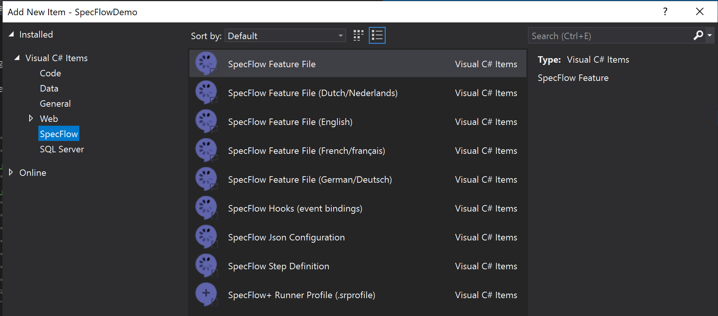The width and height of the screenshot is (718, 316).
Task: Collapse the Visual C# Items node
Action: 17,58
